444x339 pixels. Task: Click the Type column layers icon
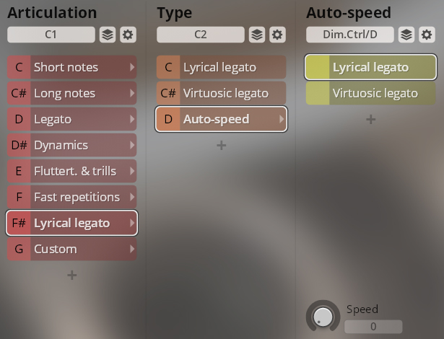coord(256,35)
